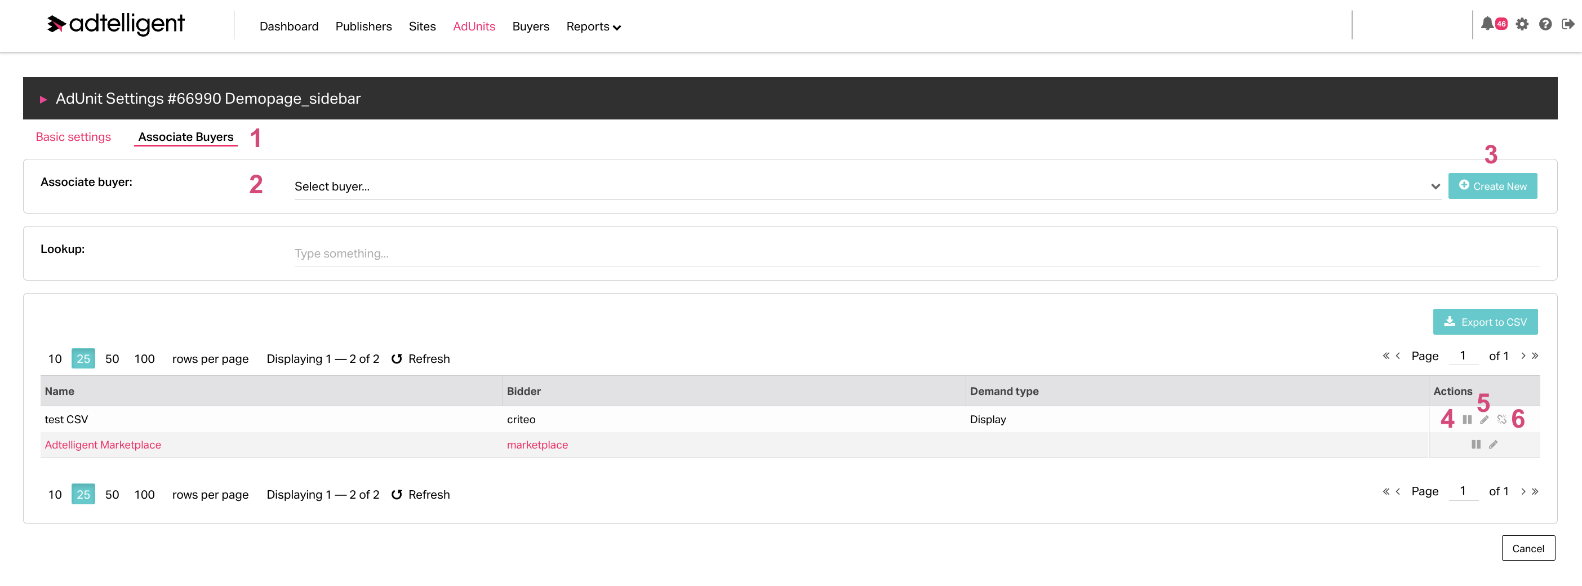The height and width of the screenshot is (586, 1582).
Task: Go to next page in top pager
Action: tap(1523, 356)
